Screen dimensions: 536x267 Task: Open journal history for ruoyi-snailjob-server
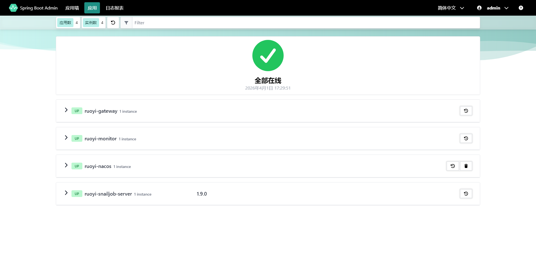pos(466,194)
